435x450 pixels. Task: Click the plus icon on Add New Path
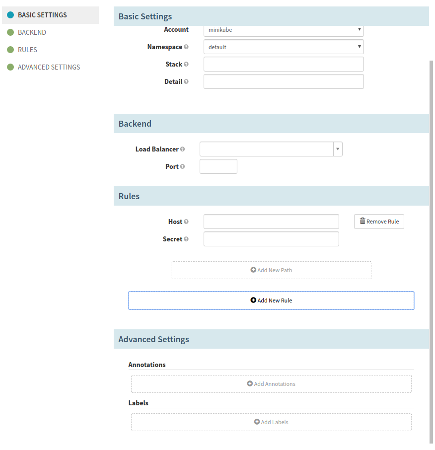coord(254,270)
